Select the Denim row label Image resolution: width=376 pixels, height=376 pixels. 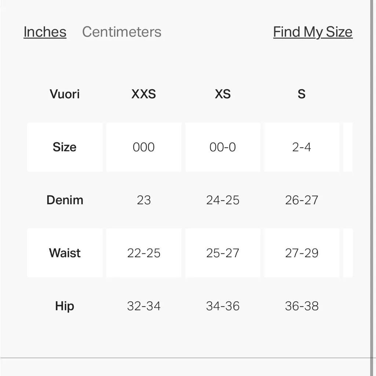(x=65, y=200)
